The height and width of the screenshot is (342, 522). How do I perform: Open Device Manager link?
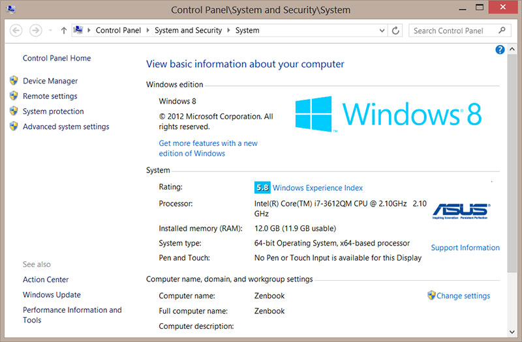[x=50, y=81]
